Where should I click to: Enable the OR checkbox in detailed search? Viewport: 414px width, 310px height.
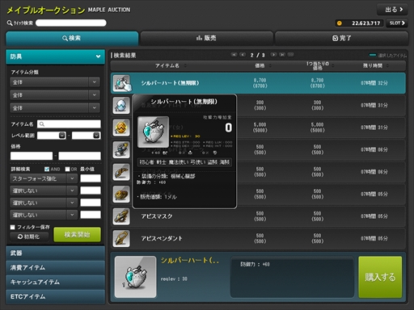(67, 169)
